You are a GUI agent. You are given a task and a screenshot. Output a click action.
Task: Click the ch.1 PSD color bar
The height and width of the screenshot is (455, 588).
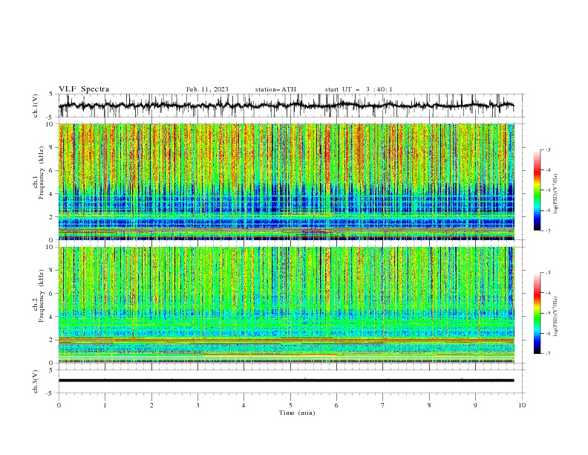pos(537,190)
